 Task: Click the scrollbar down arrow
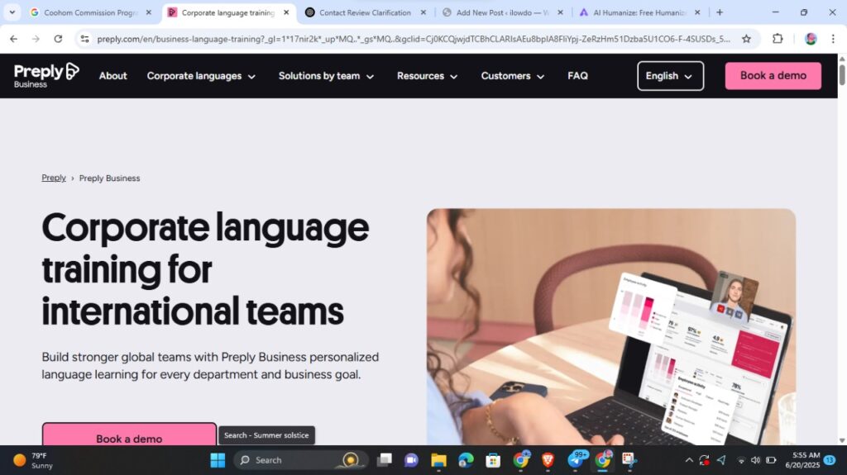841,440
